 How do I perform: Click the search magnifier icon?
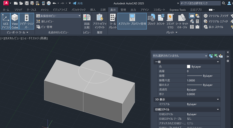point(224,3)
